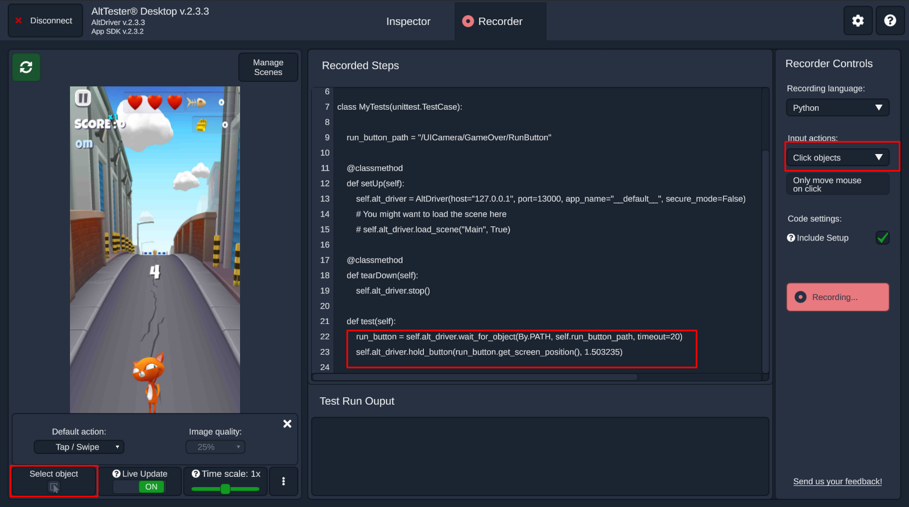This screenshot has height=507, width=909.
Task: Click the Recorder tab's red record icon
Action: (x=468, y=21)
